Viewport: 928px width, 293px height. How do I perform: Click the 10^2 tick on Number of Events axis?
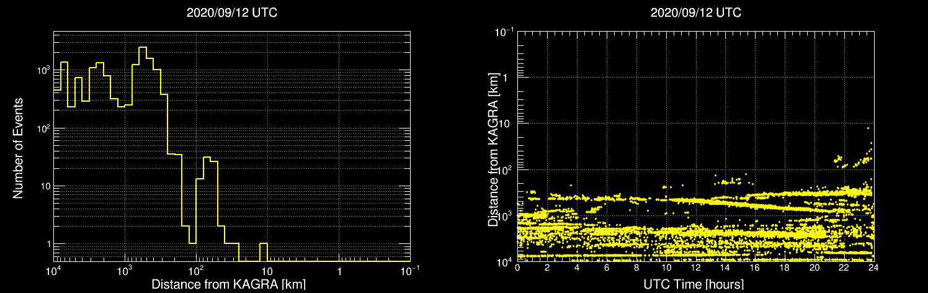[x=43, y=128]
